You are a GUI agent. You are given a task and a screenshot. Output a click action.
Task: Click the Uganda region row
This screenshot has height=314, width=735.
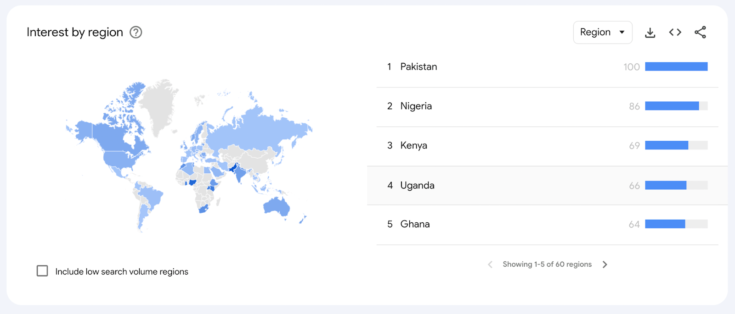click(x=417, y=186)
